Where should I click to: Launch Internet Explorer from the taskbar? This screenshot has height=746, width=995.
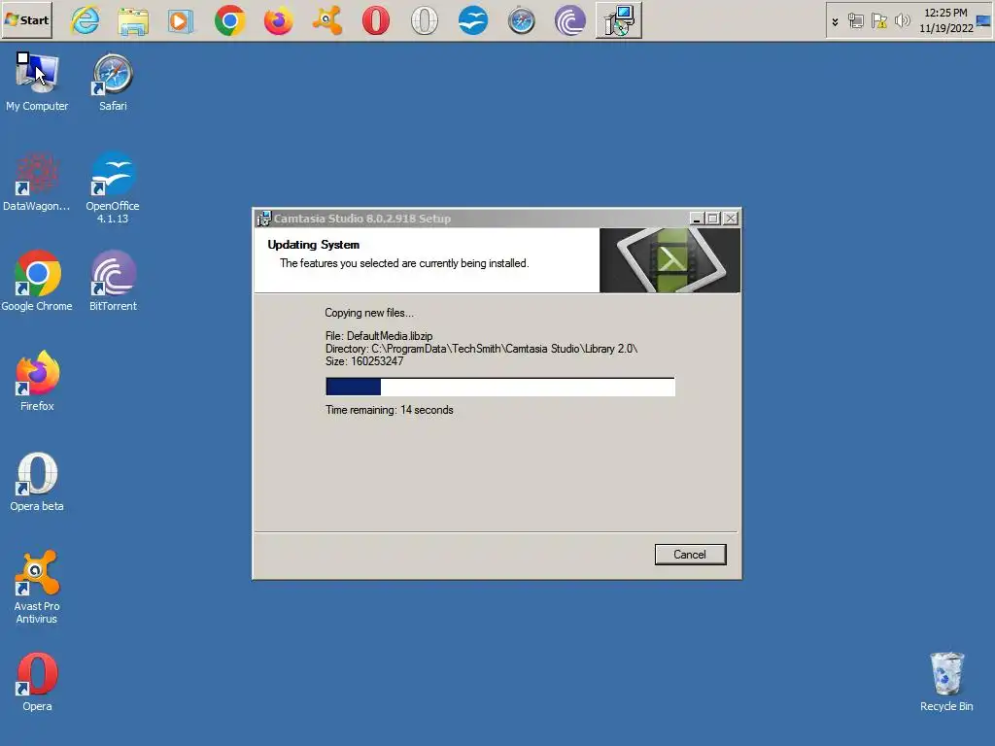click(86, 20)
